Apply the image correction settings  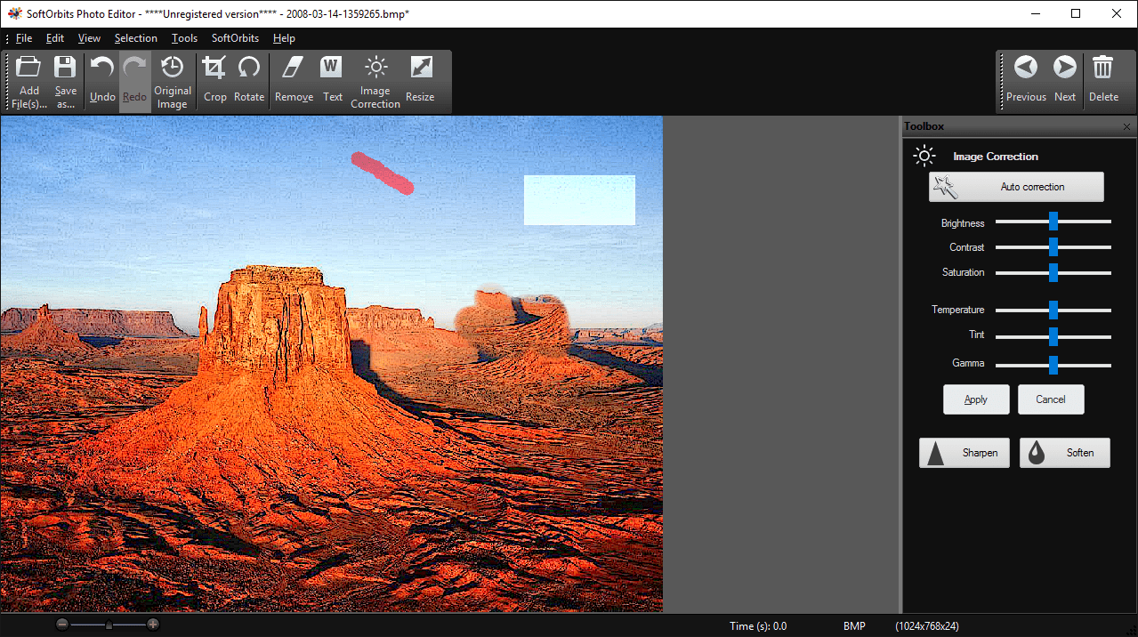tap(976, 399)
